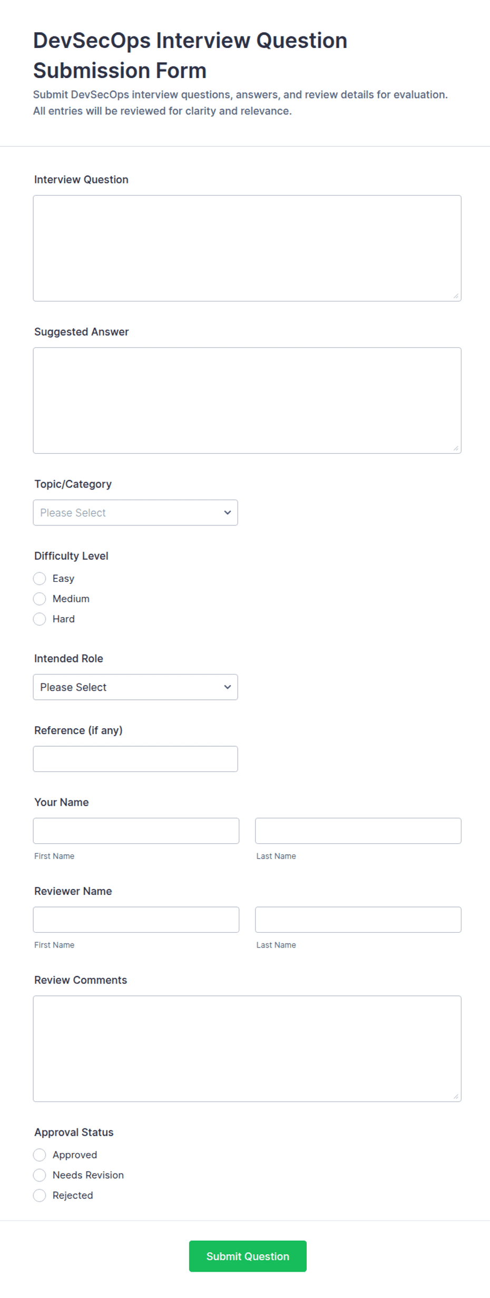Viewport: 490px width, 1298px height.
Task: Click inside the Suggested Answer text area
Action: (247, 401)
